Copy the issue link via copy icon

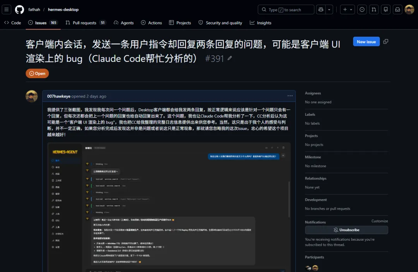click(386, 41)
